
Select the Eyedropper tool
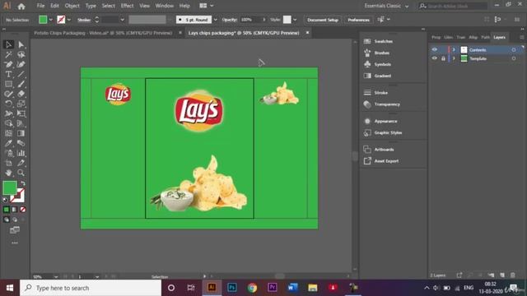pyautogui.click(x=9, y=143)
